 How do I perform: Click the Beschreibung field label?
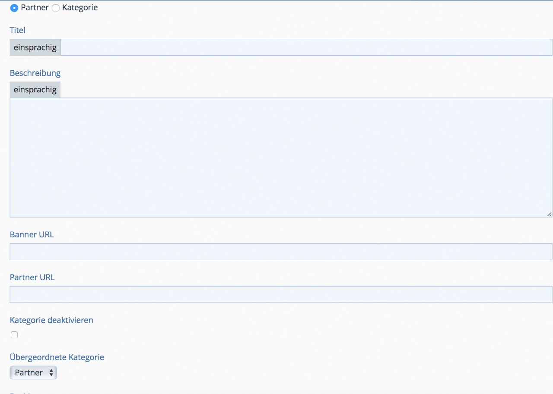coord(35,73)
